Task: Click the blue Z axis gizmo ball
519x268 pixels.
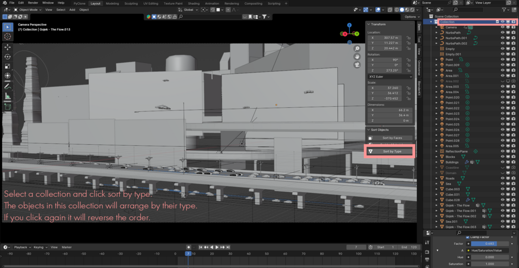Action: tap(350, 25)
